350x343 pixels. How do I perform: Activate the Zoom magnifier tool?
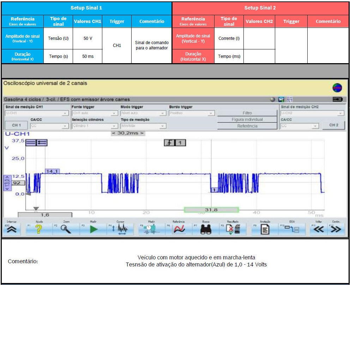(x=66, y=229)
